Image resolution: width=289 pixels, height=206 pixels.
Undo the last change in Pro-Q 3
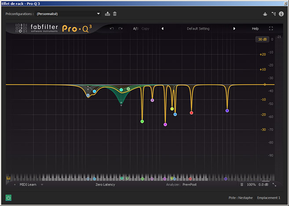tap(112, 28)
